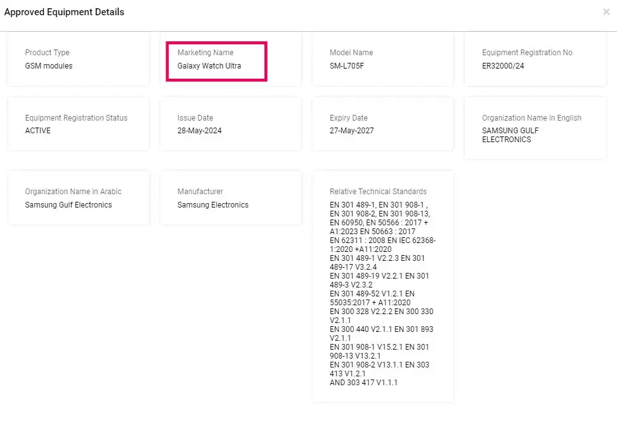This screenshot has width=617, height=429.
Task: Select the '28-May-2024' issue date
Action: pyautogui.click(x=200, y=130)
